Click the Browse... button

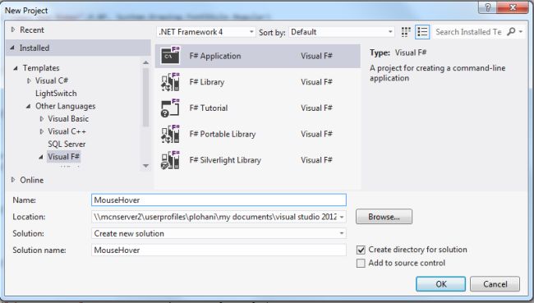[x=384, y=217]
